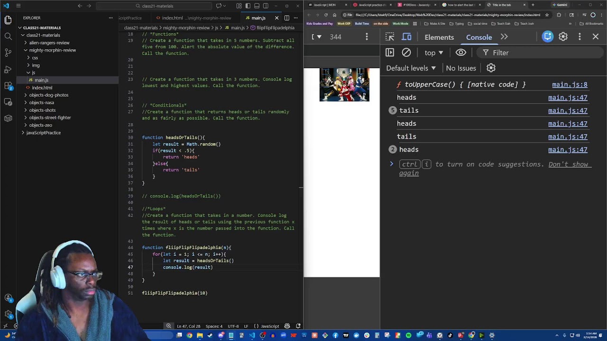The width and height of the screenshot is (607, 341).
Task: Open the top JavaScript context dropdown
Action: (434, 53)
